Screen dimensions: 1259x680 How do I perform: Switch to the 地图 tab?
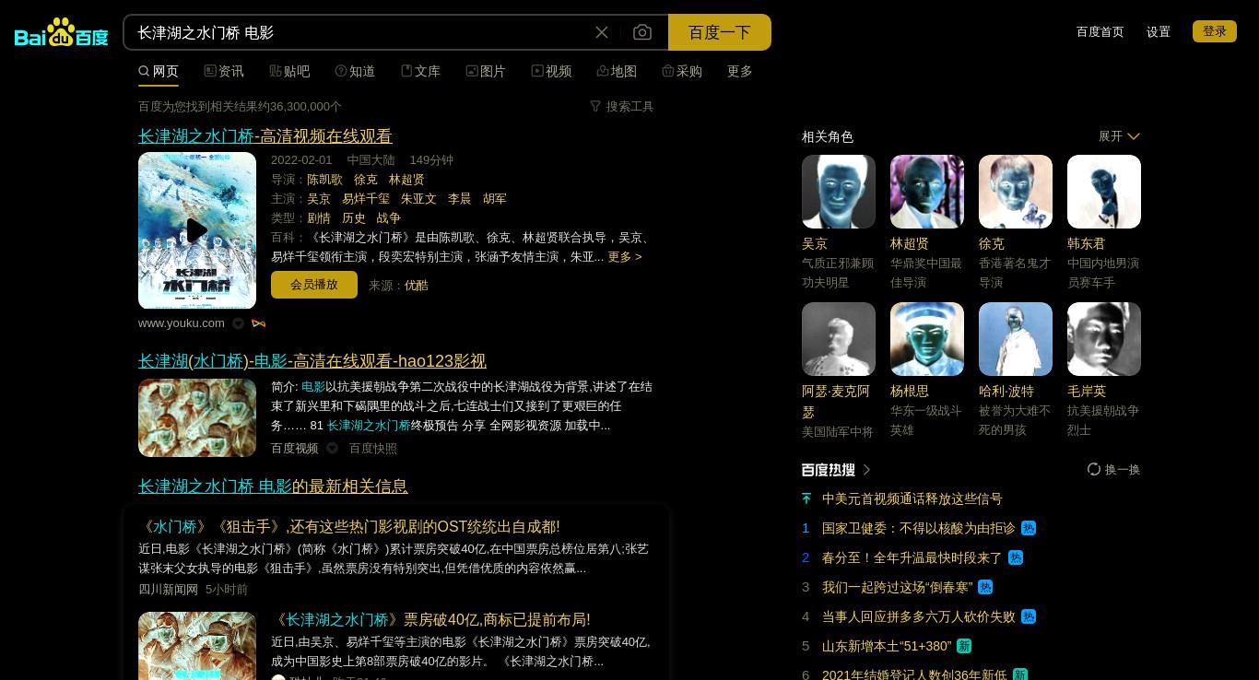(617, 71)
